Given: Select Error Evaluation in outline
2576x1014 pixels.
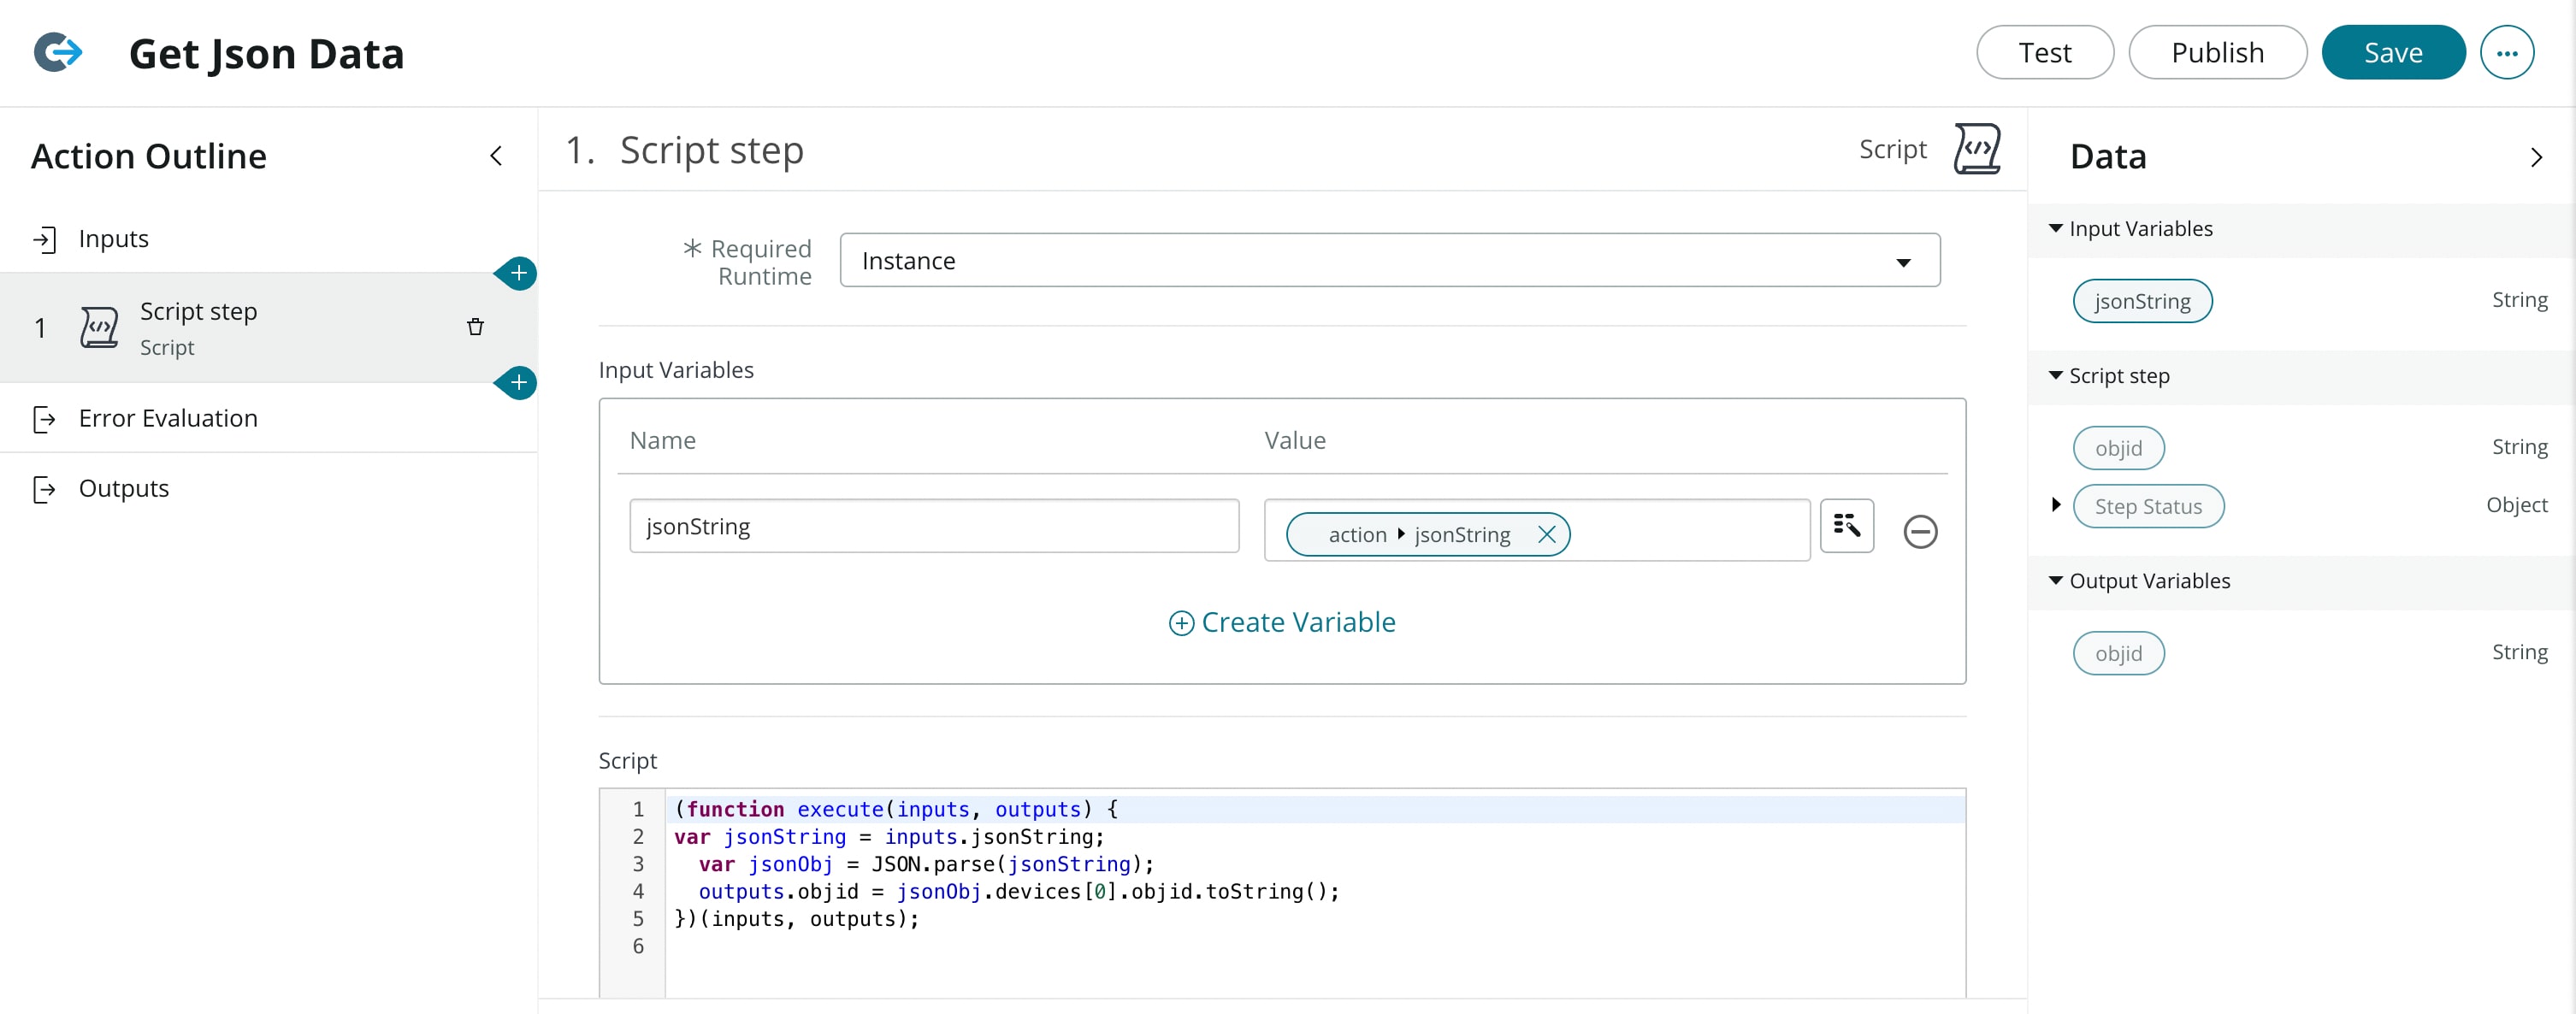Looking at the screenshot, I should [168, 418].
